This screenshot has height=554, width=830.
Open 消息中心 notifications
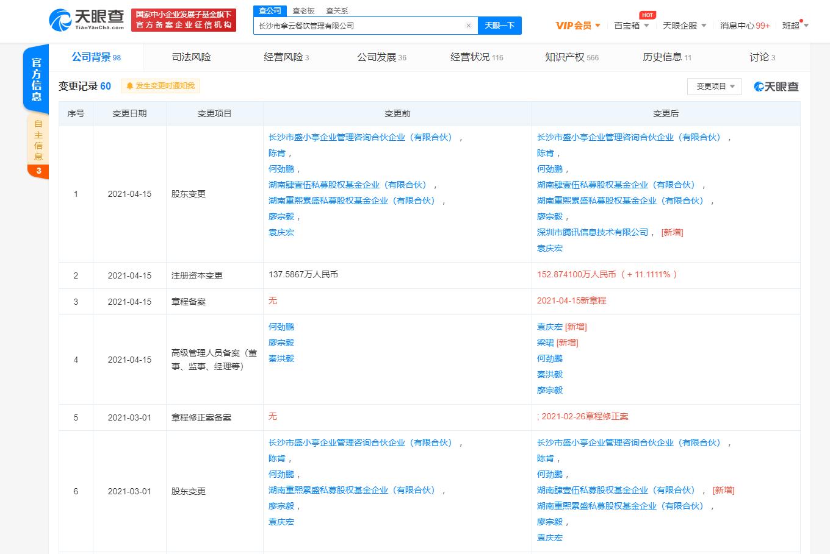click(x=745, y=26)
